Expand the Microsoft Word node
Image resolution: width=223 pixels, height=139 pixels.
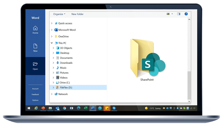point(52,30)
